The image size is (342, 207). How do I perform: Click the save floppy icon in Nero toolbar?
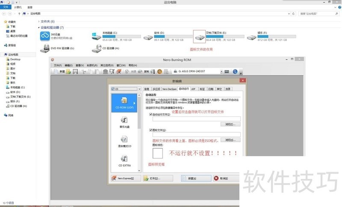75,71
